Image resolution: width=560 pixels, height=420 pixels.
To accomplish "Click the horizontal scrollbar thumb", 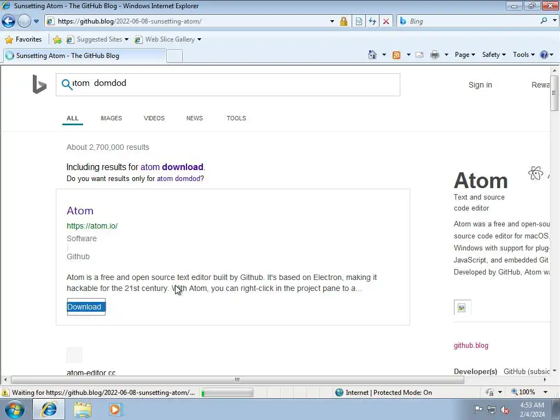I will (237, 380).
